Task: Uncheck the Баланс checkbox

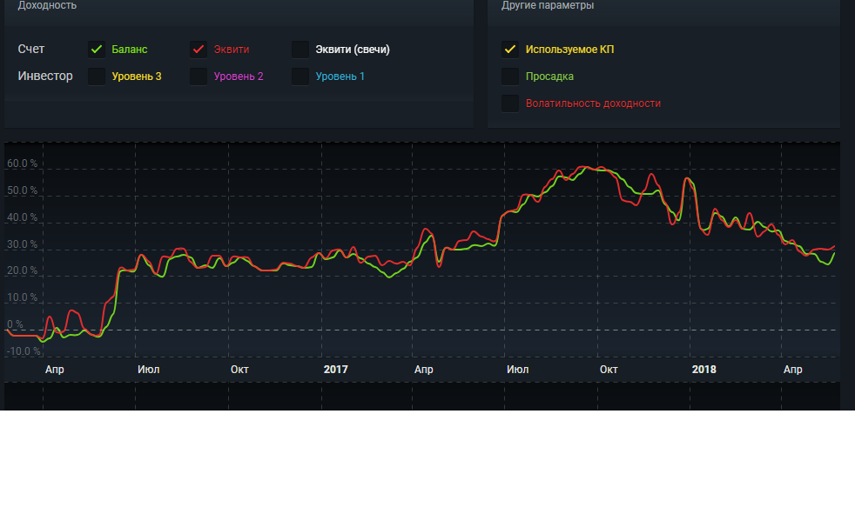Action: [97, 50]
